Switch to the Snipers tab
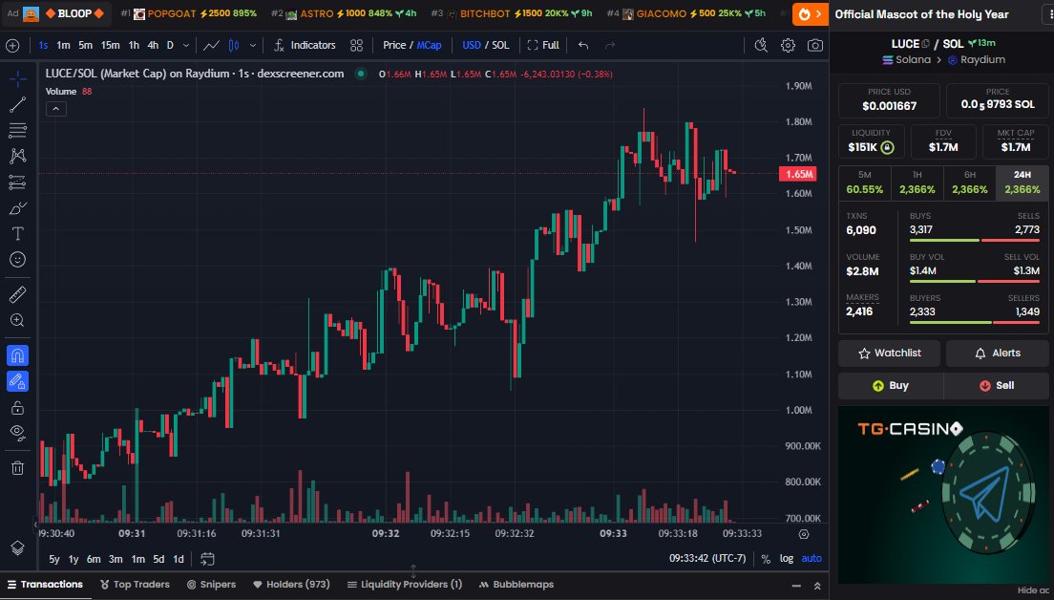Screen dimensions: 1054x600 pyautogui.click(x=211, y=585)
